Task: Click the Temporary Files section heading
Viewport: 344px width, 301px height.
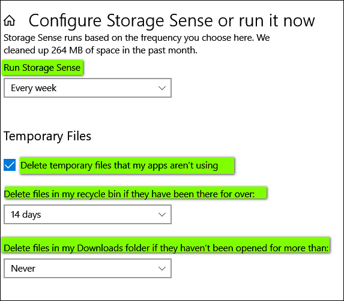Action: tap(47, 136)
